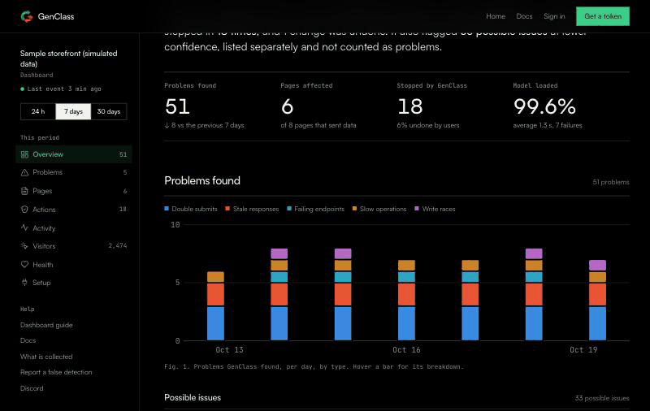Click the Problems found chart heading
Image resolution: width=650 pixels, height=411 pixels.
click(x=202, y=180)
